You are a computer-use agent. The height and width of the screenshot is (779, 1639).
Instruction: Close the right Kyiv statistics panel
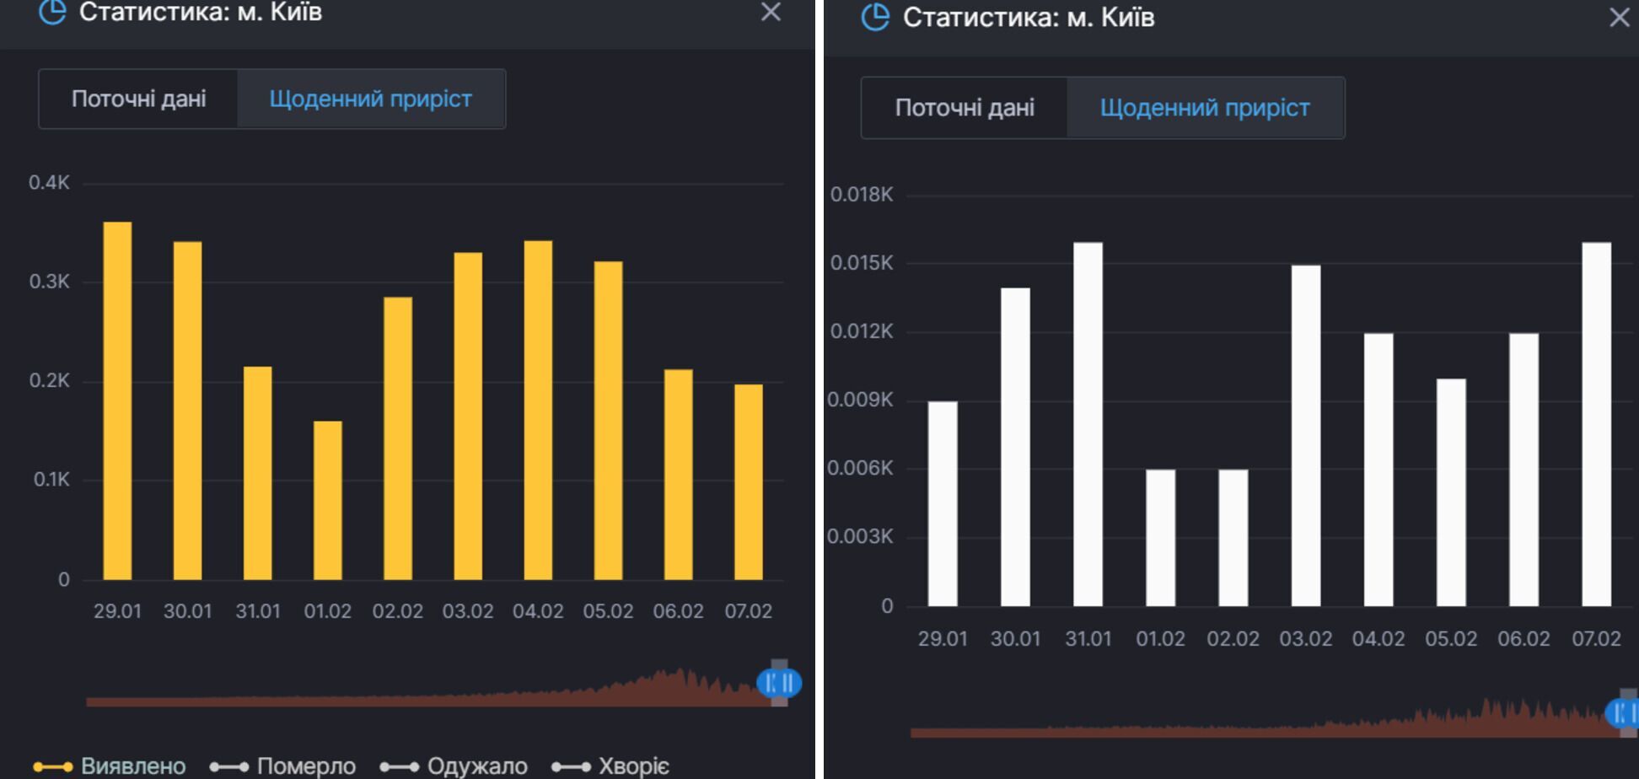tap(1619, 18)
